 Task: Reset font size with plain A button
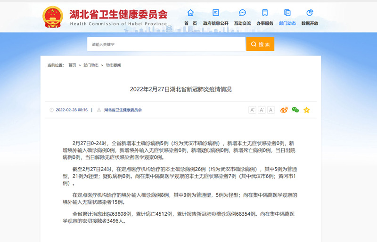(271, 110)
